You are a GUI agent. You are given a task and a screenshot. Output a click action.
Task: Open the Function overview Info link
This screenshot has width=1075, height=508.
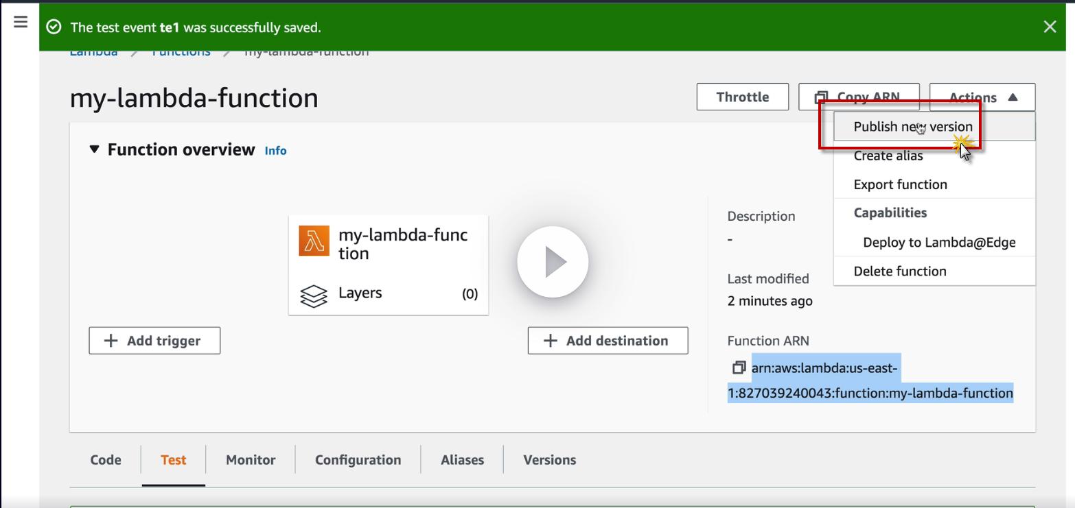pyautogui.click(x=275, y=151)
